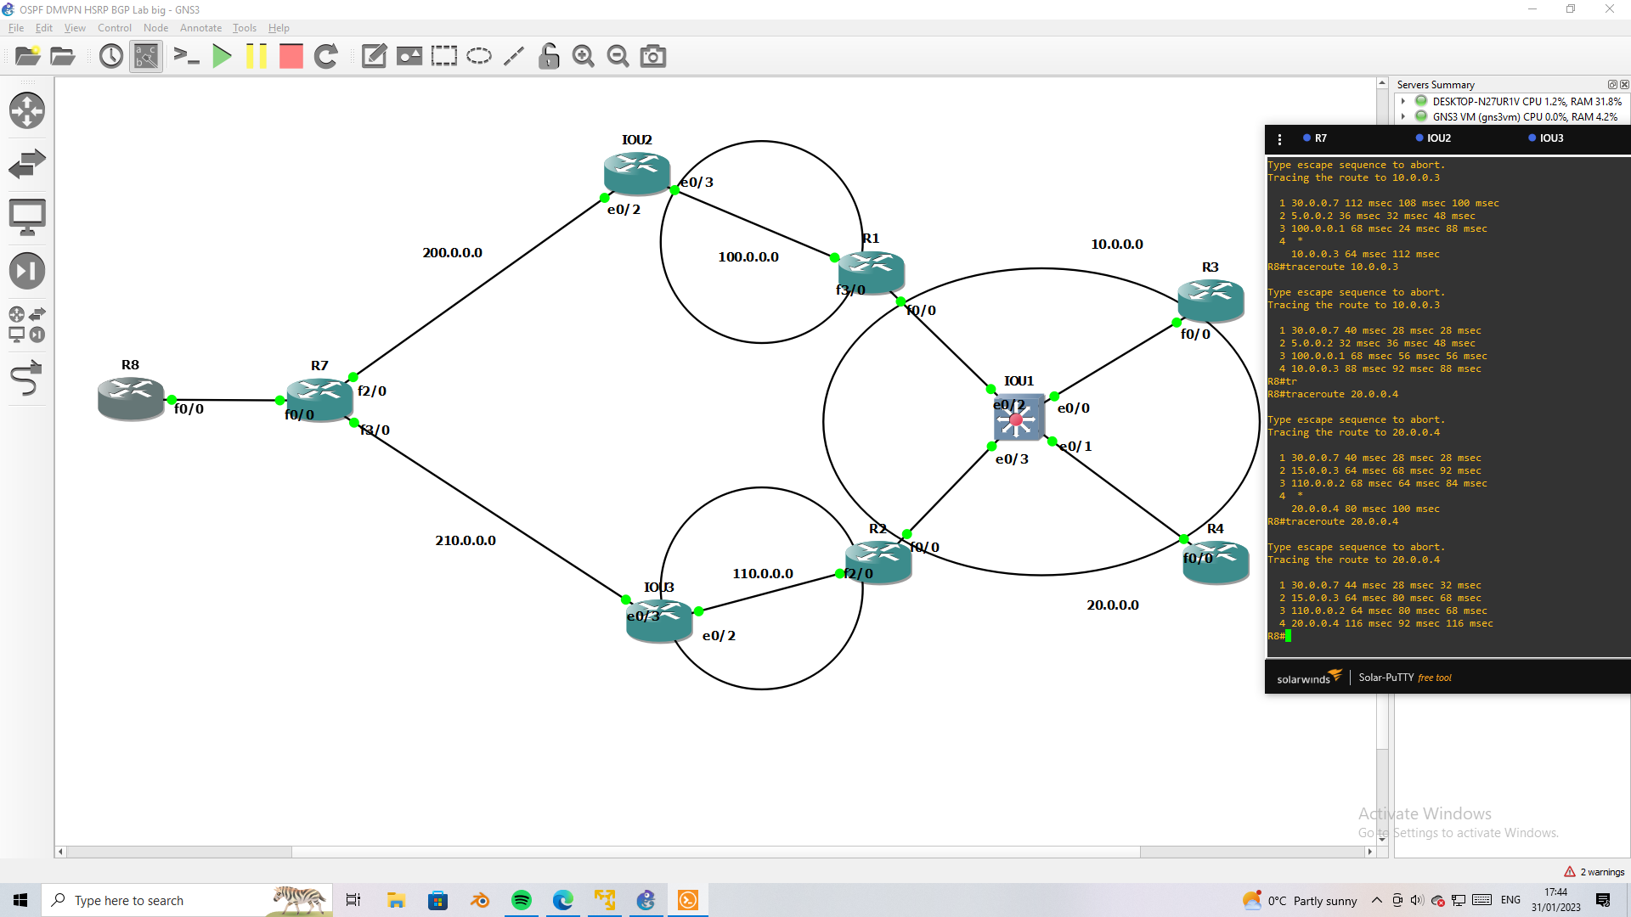The height and width of the screenshot is (917, 1631).
Task: Open Spotify from the taskbar
Action: 521,900
